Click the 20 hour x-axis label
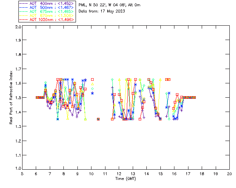Screen dimensions: 236x188 point(229,174)
